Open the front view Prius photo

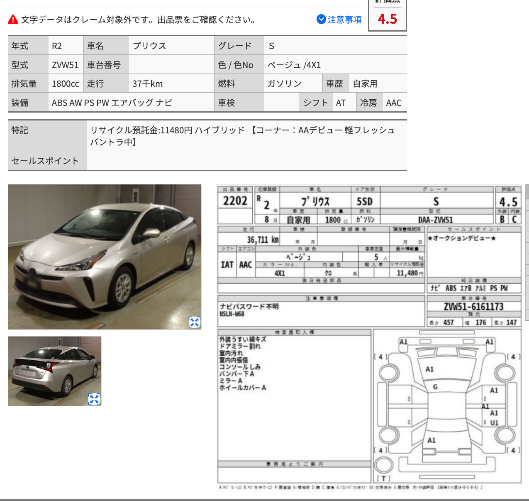pyautogui.click(x=105, y=257)
